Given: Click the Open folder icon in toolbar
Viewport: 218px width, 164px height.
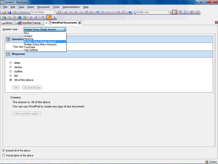Looking at the screenshot, I should point(4,12).
